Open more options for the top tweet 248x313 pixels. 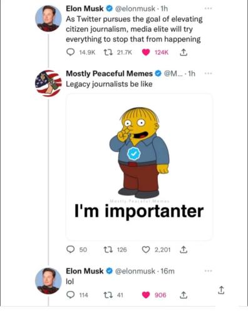[x=208, y=9]
